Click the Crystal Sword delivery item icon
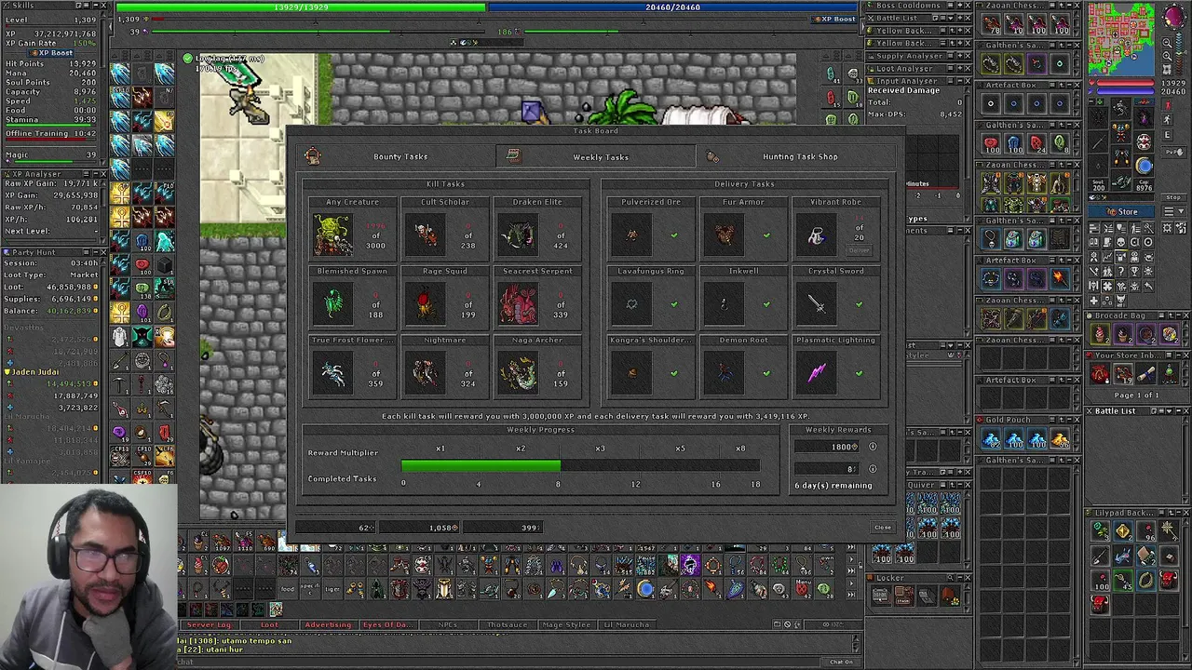The height and width of the screenshot is (670, 1192). tap(816, 304)
